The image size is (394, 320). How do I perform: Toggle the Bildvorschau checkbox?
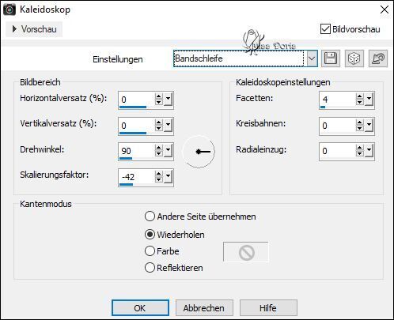325,29
